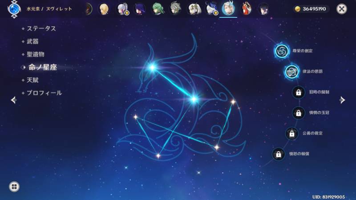Open the 律法の懲罰 constellation icon
The width and height of the screenshot is (356, 200).
(292, 72)
